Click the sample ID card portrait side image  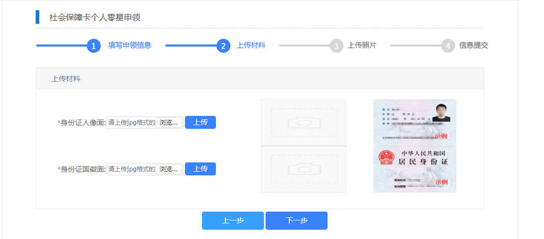pos(414,122)
